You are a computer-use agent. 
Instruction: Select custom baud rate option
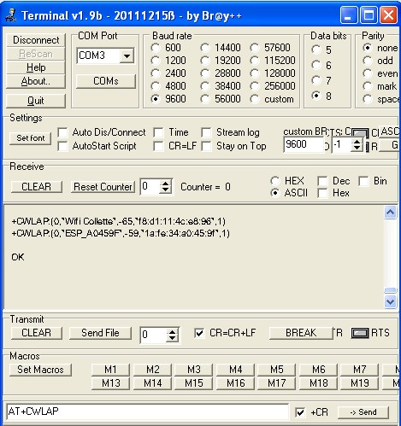pos(255,99)
